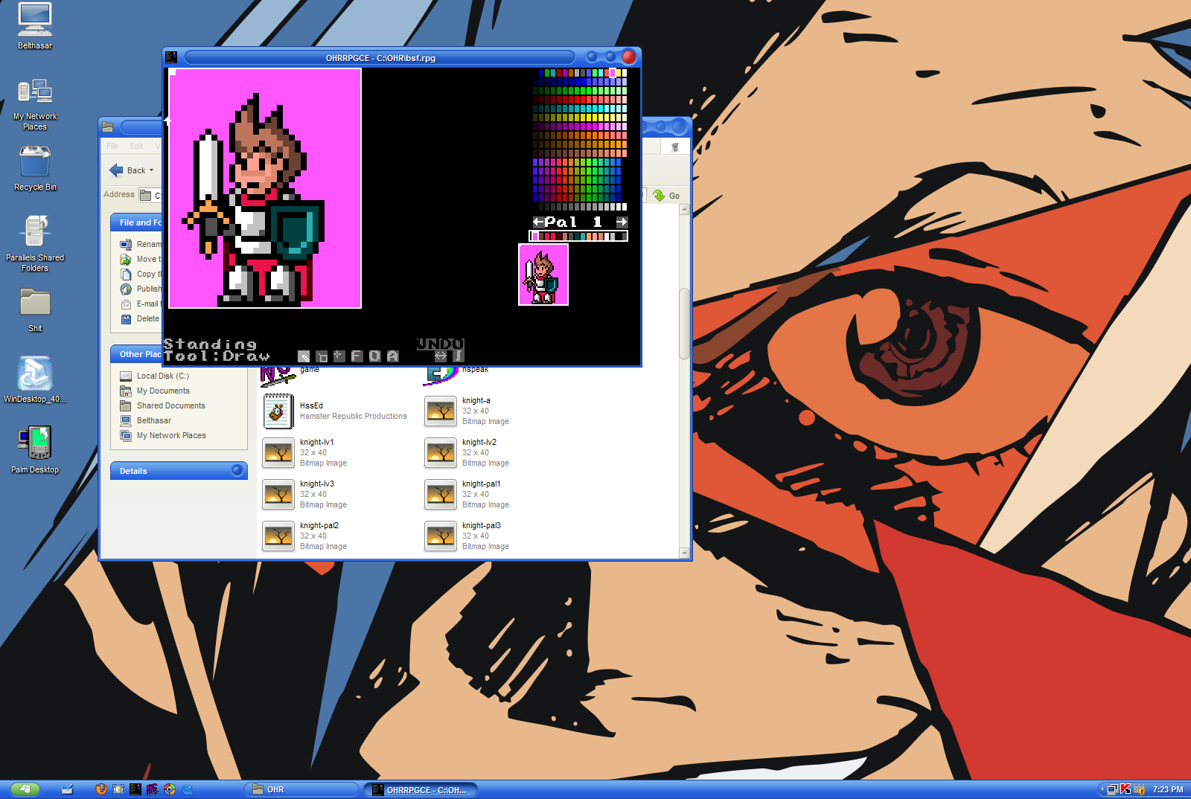Switch to the OHR folder taskbar button

coord(301,789)
